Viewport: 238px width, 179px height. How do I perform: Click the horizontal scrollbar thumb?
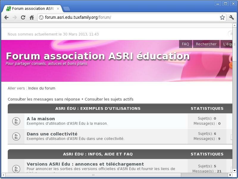coord(93,175)
